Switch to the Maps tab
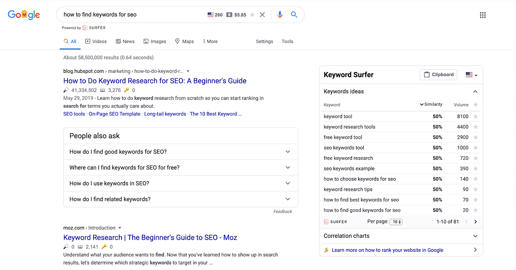 [184, 41]
